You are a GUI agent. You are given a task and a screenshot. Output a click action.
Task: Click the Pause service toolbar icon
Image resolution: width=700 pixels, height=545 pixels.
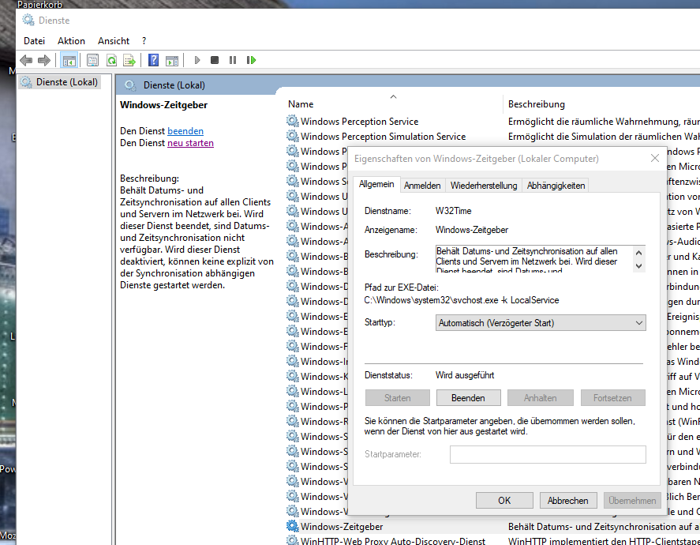pyautogui.click(x=233, y=60)
